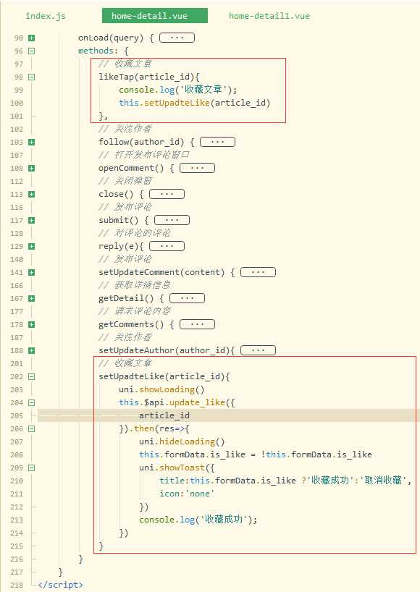Click line number 205 in the gutter
Image resolution: width=420 pixels, height=592 pixels.
17,415
